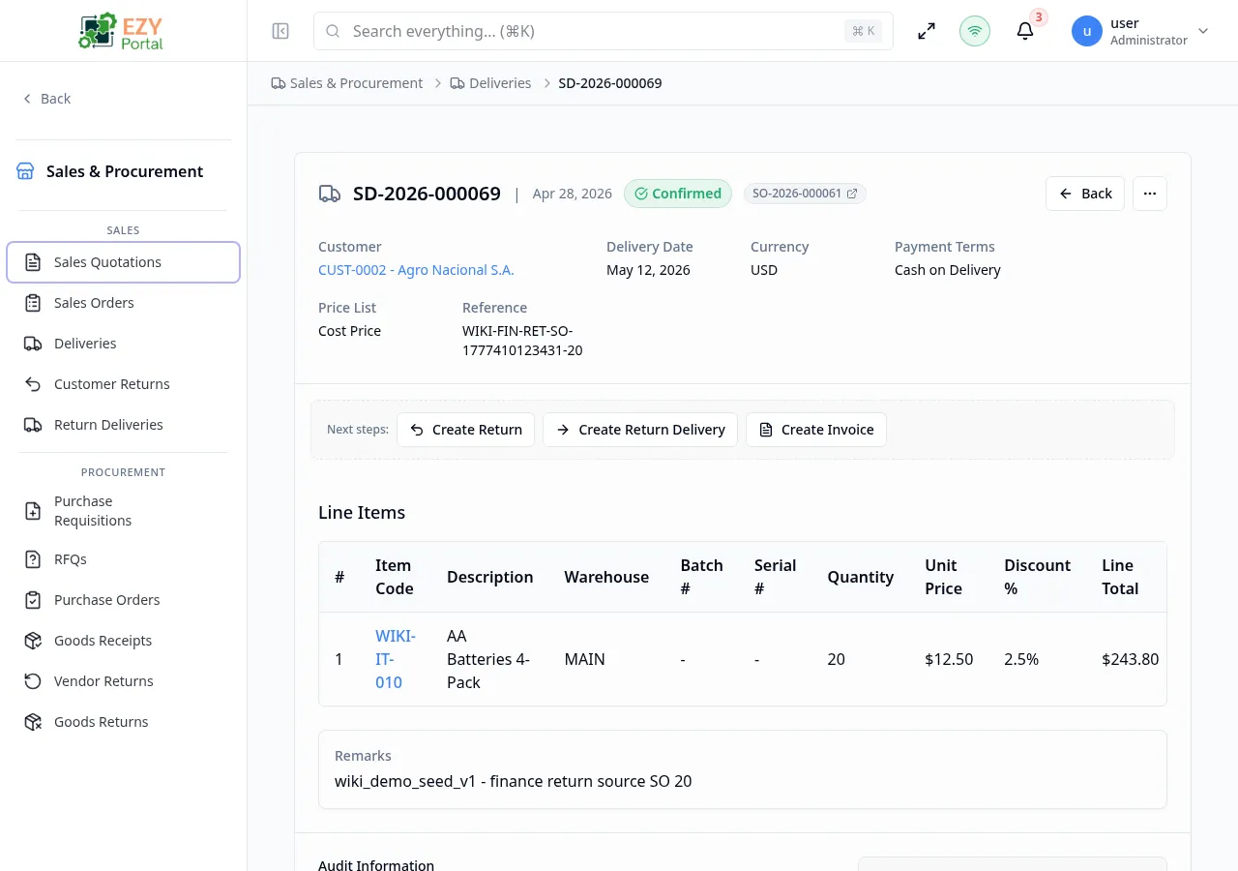Open the more options ellipsis button
1238x871 pixels.
pos(1150,194)
